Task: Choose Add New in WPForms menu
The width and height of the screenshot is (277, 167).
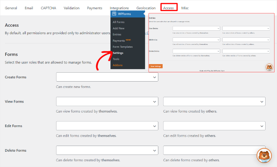Action: click(119, 28)
